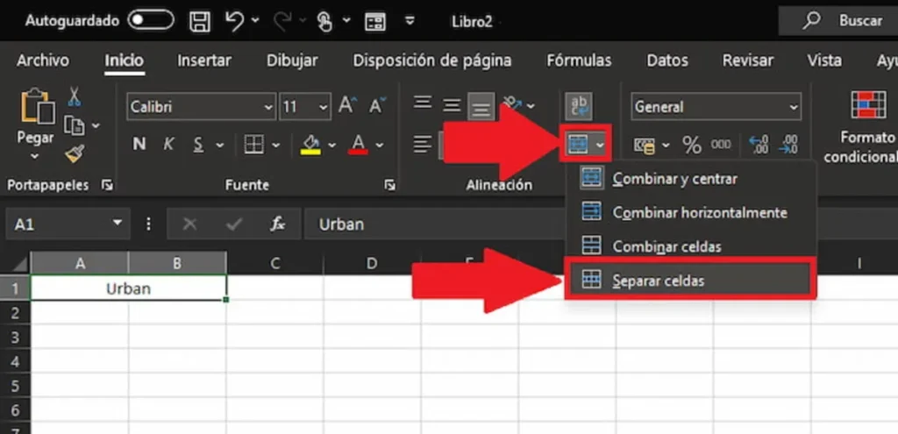Click the middle align icon
Screen dimensions: 898x434
pos(452,106)
